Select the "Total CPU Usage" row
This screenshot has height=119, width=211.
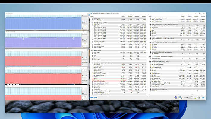coord(119,48)
